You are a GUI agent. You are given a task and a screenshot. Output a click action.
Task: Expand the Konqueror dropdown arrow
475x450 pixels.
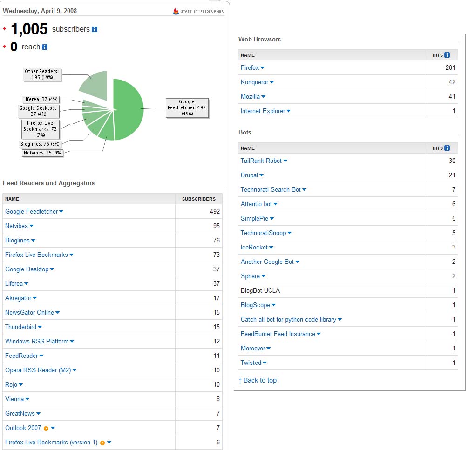tap(272, 82)
